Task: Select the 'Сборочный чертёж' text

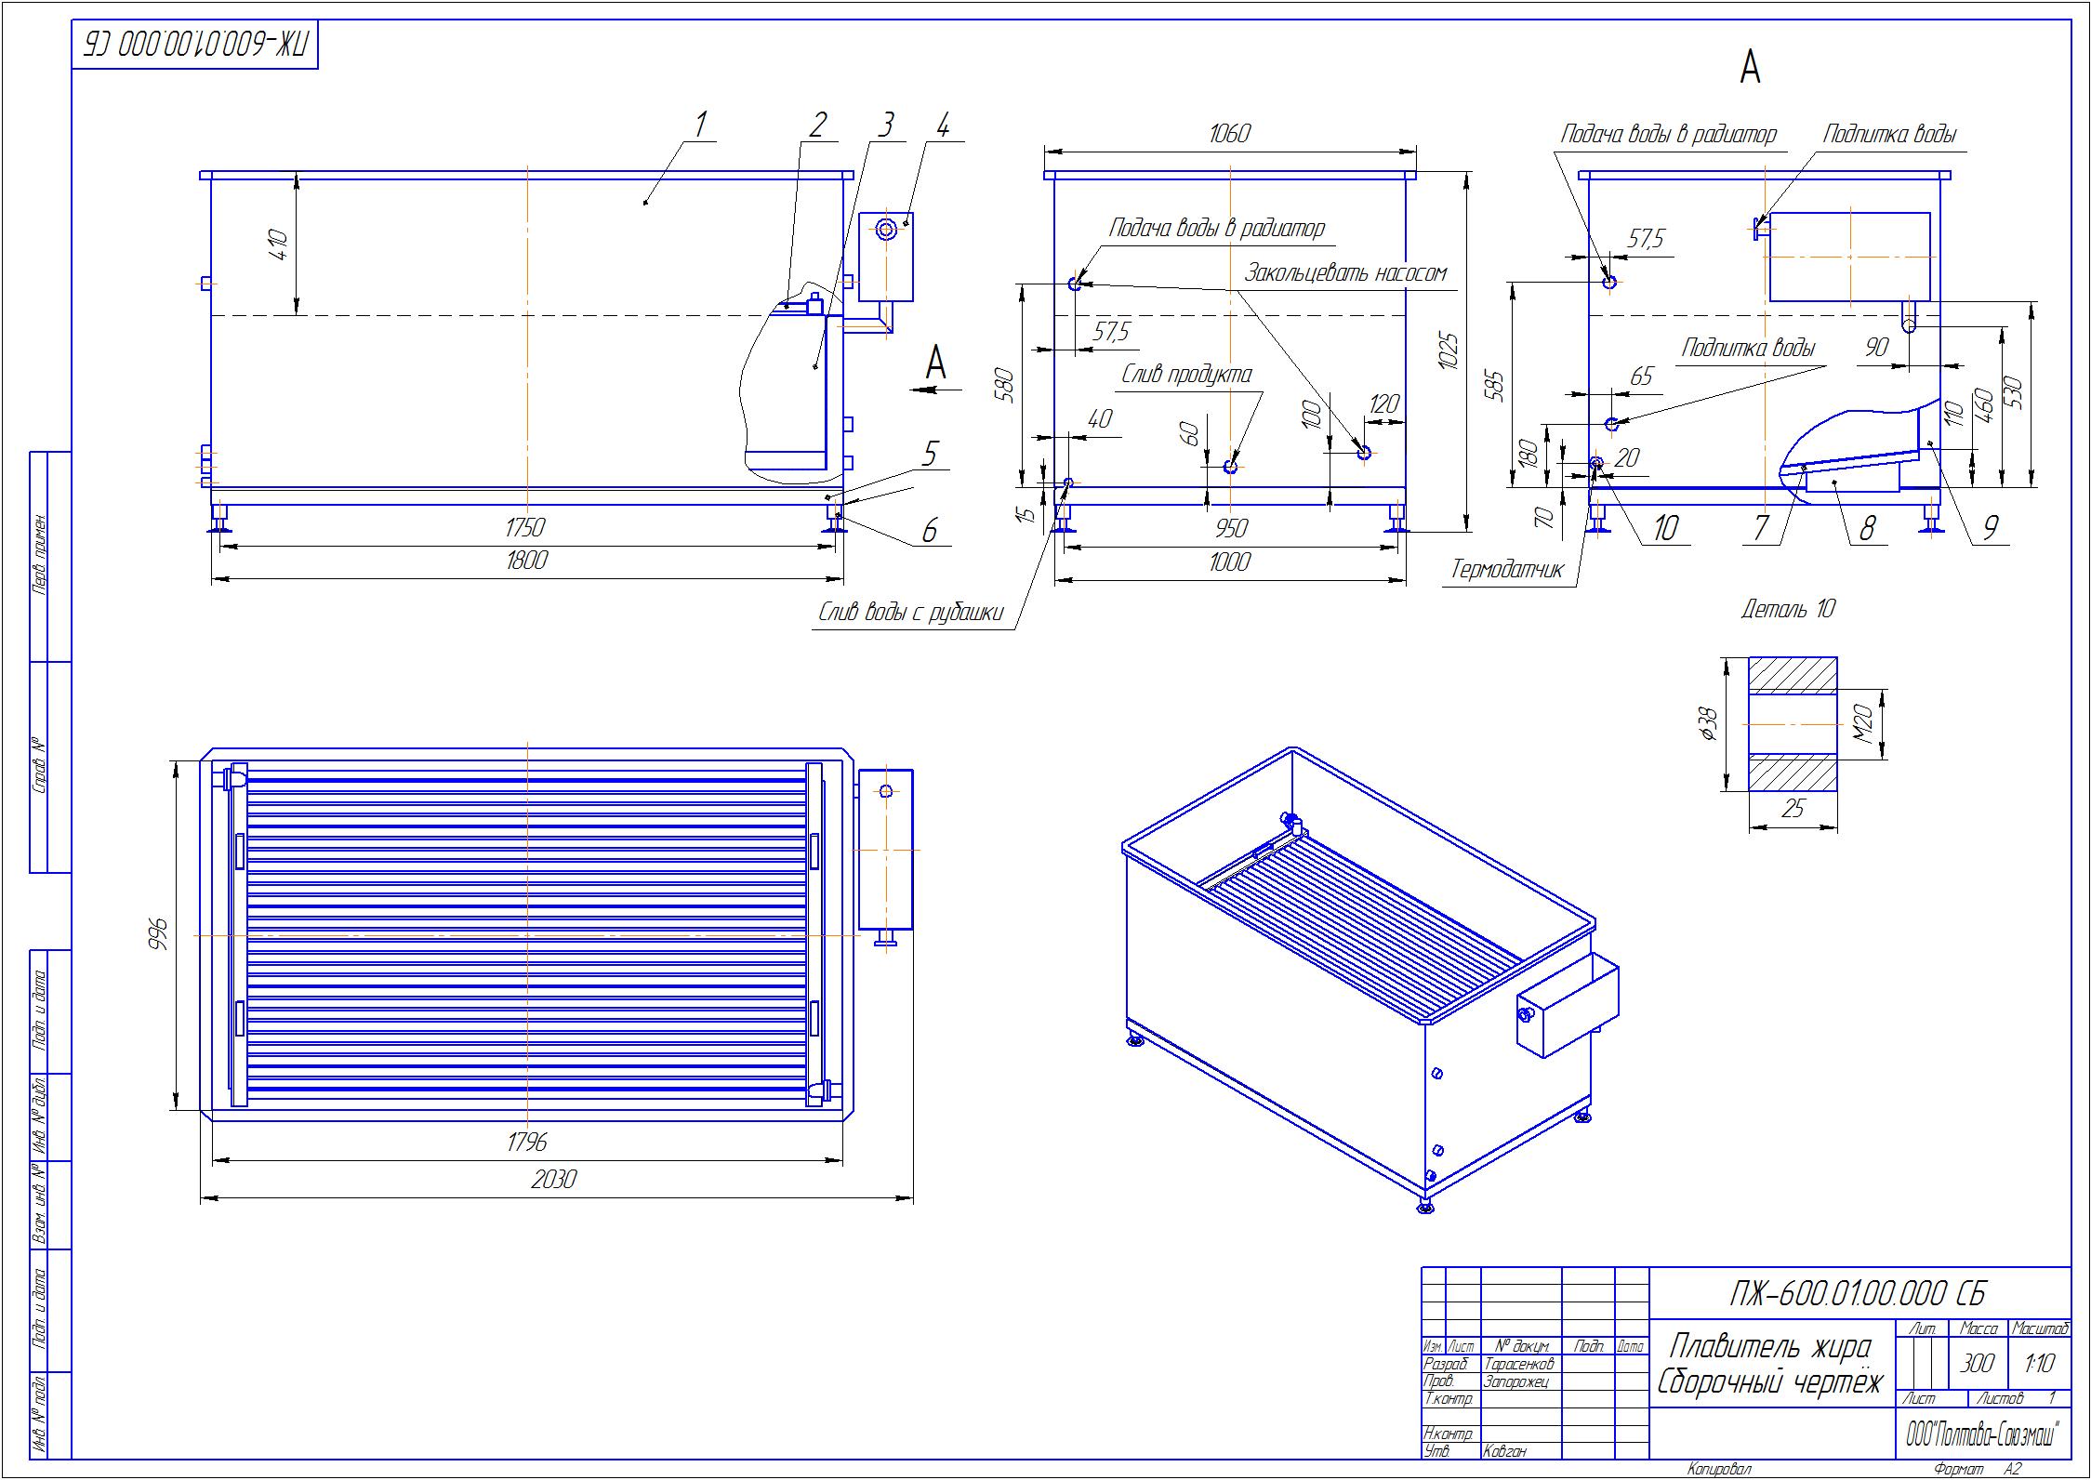Action: (x=1770, y=1382)
